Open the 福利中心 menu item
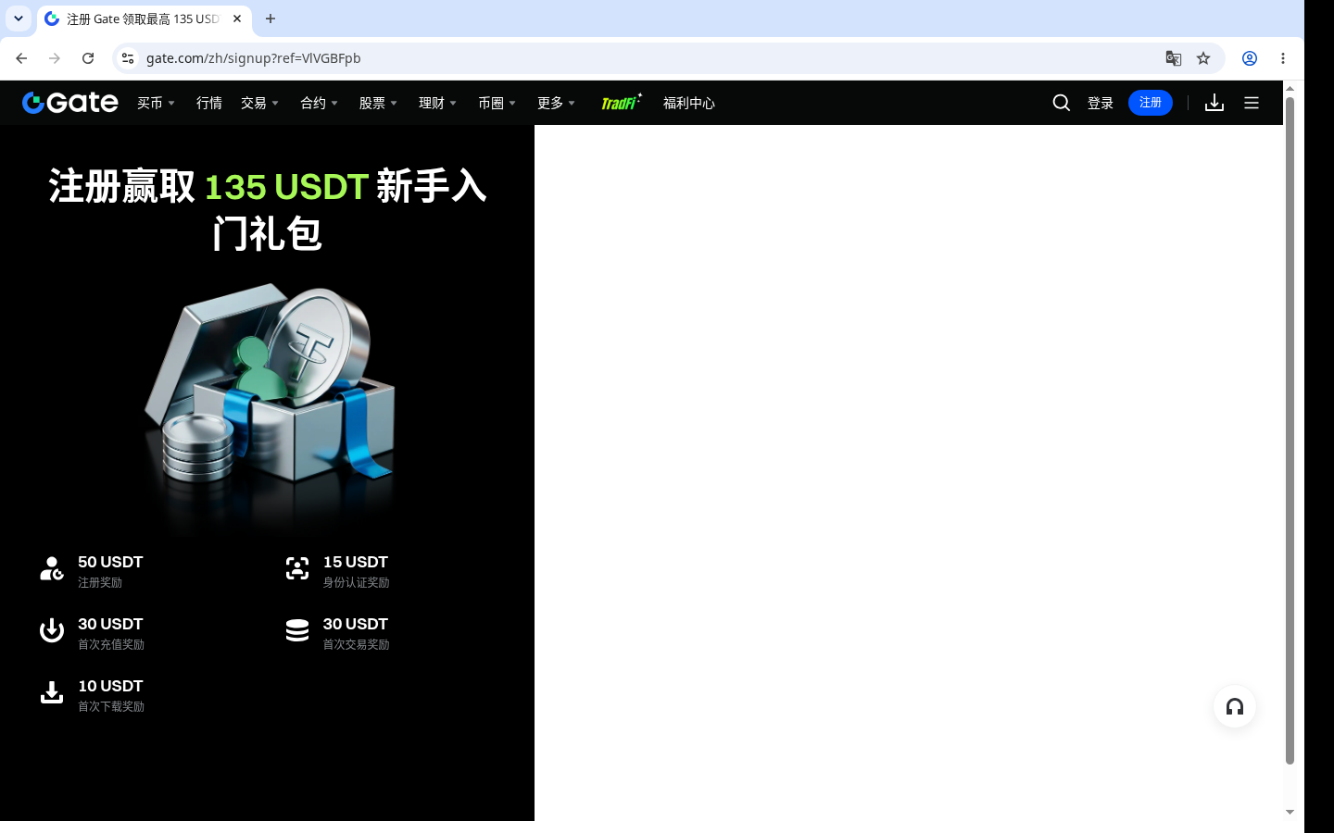The image size is (1334, 833). point(689,103)
